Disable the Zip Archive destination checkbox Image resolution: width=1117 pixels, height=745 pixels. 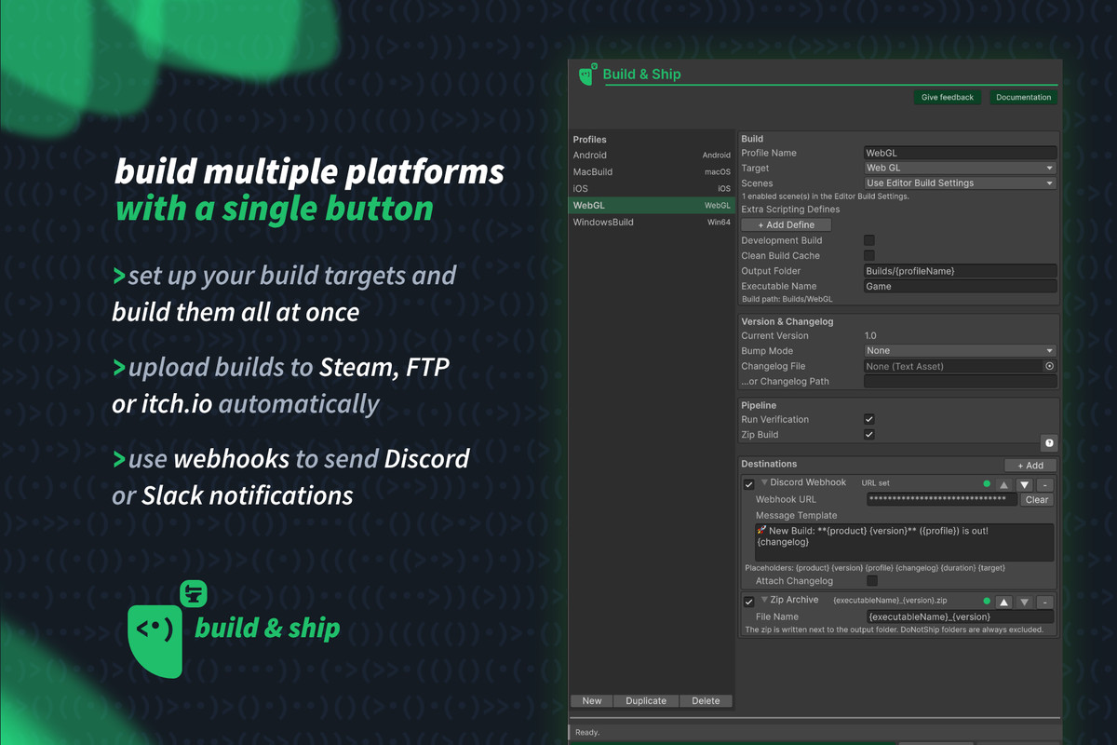coord(749,603)
